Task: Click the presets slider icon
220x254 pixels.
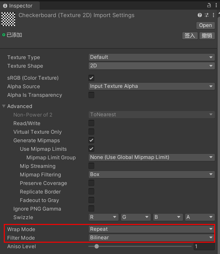Action: [207, 15]
